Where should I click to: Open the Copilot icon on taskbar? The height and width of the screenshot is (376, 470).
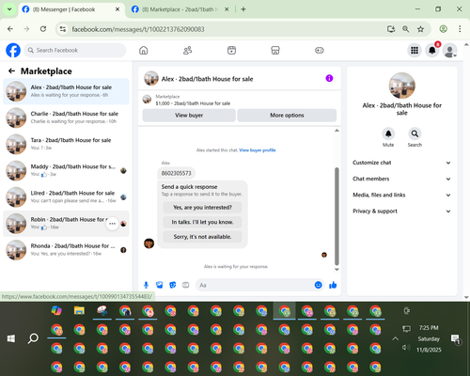point(56,311)
